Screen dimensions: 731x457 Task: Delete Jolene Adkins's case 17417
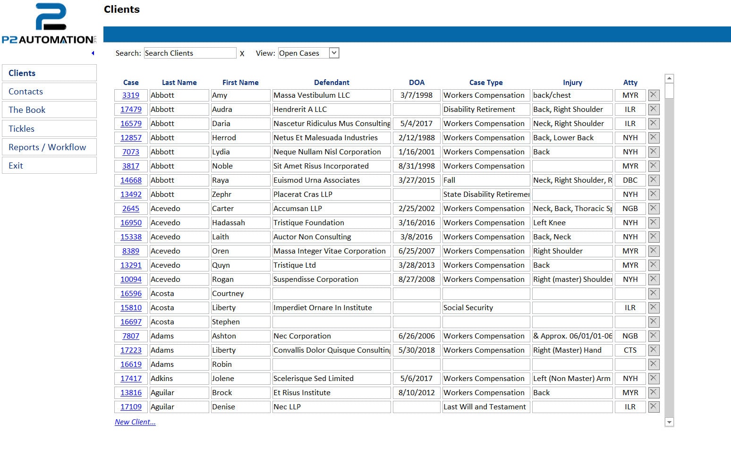tap(654, 378)
